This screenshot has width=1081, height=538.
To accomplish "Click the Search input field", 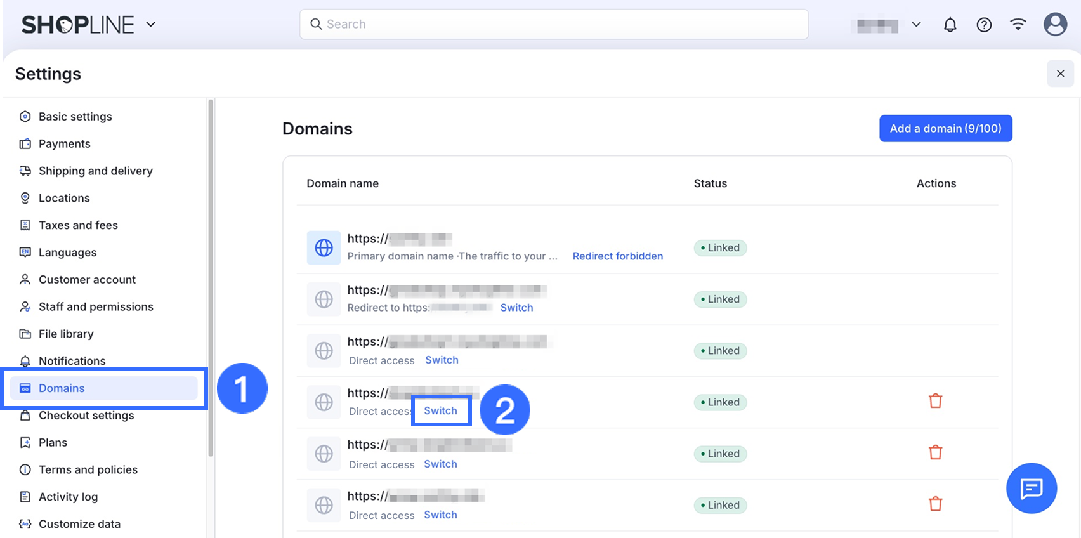I will pos(554,24).
